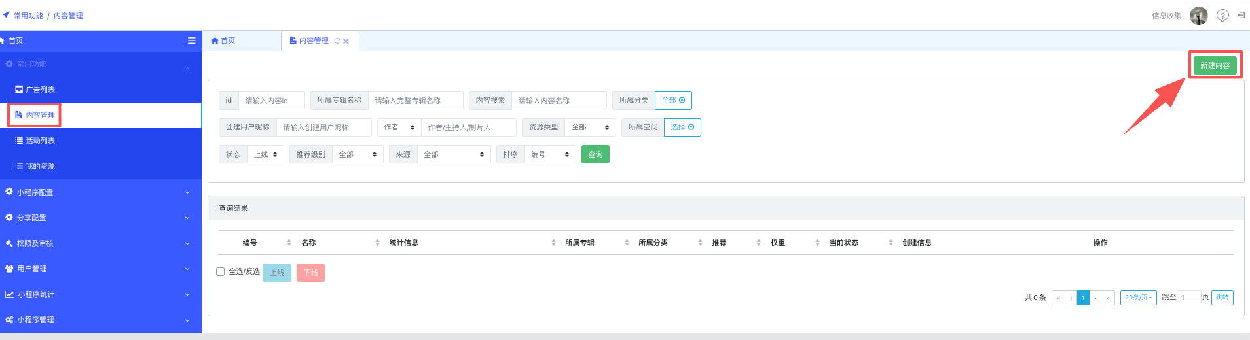The image size is (1250, 340).
Task: Toggle the 全选/反选 checkbox
Action: point(221,271)
